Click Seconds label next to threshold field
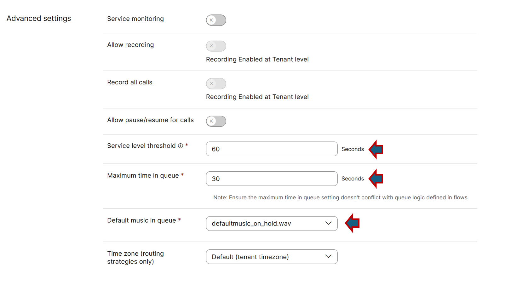This screenshot has height=285, width=505. pyautogui.click(x=353, y=149)
